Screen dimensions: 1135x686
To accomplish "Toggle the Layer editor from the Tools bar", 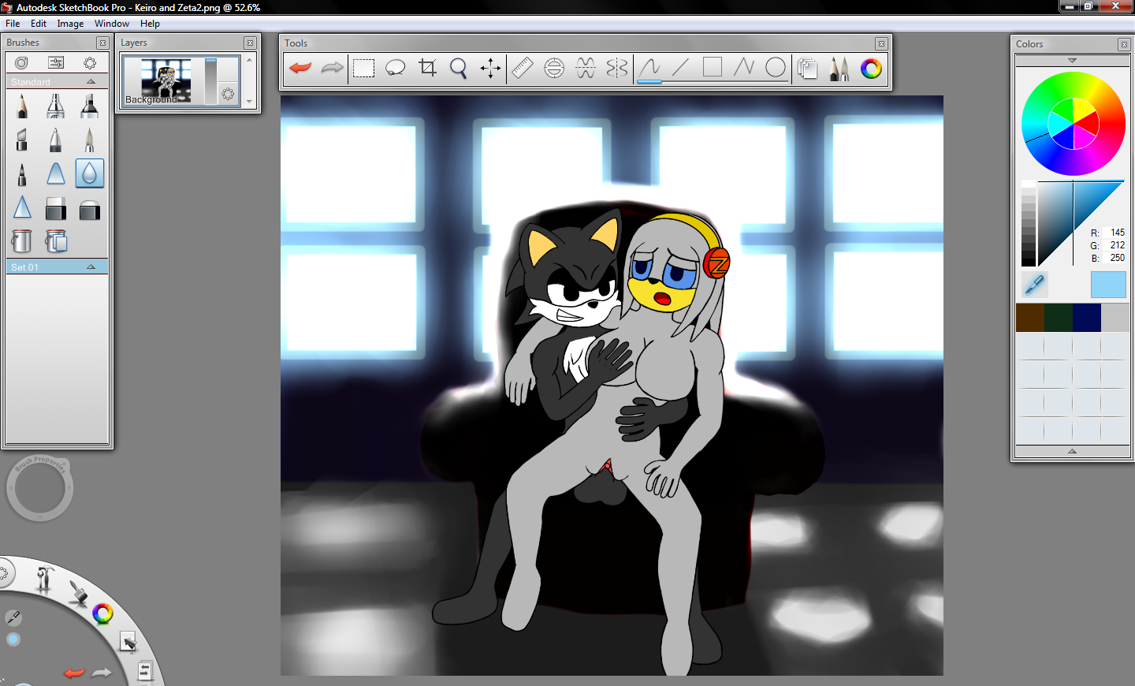I will click(x=807, y=68).
